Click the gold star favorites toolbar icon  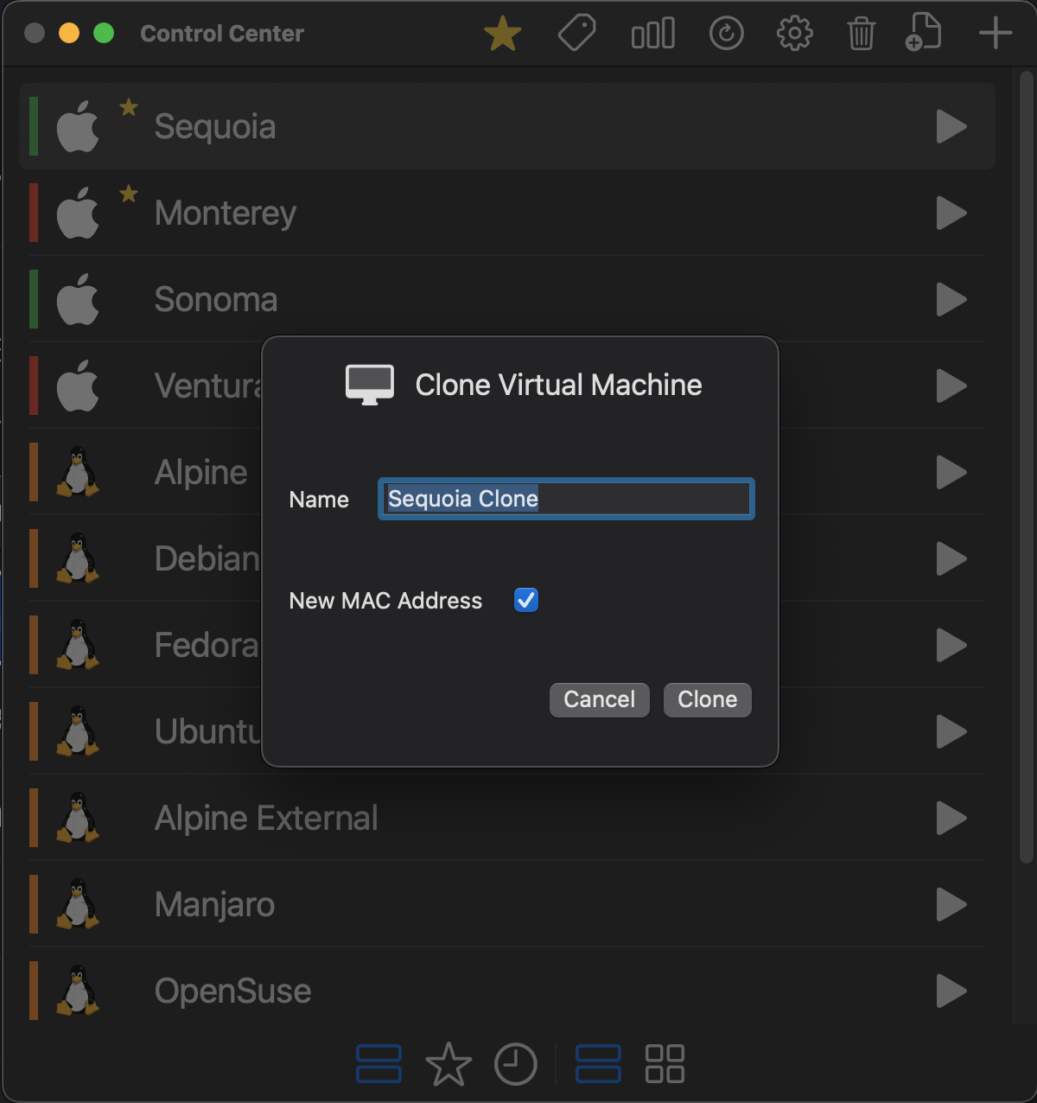tap(502, 35)
